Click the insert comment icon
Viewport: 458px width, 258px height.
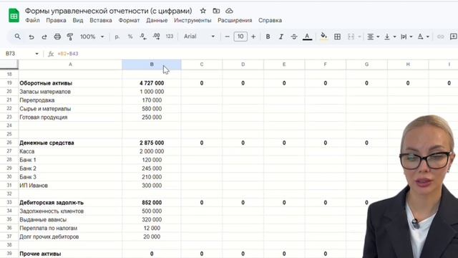(454, 37)
